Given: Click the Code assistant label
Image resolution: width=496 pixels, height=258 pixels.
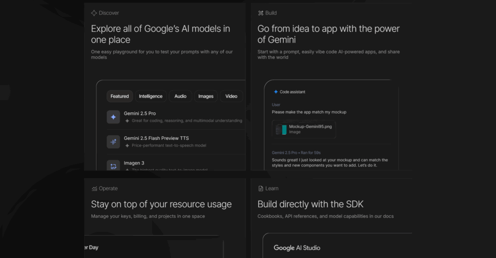Looking at the screenshot, I should pyautogui.click(x=292, y=91).
